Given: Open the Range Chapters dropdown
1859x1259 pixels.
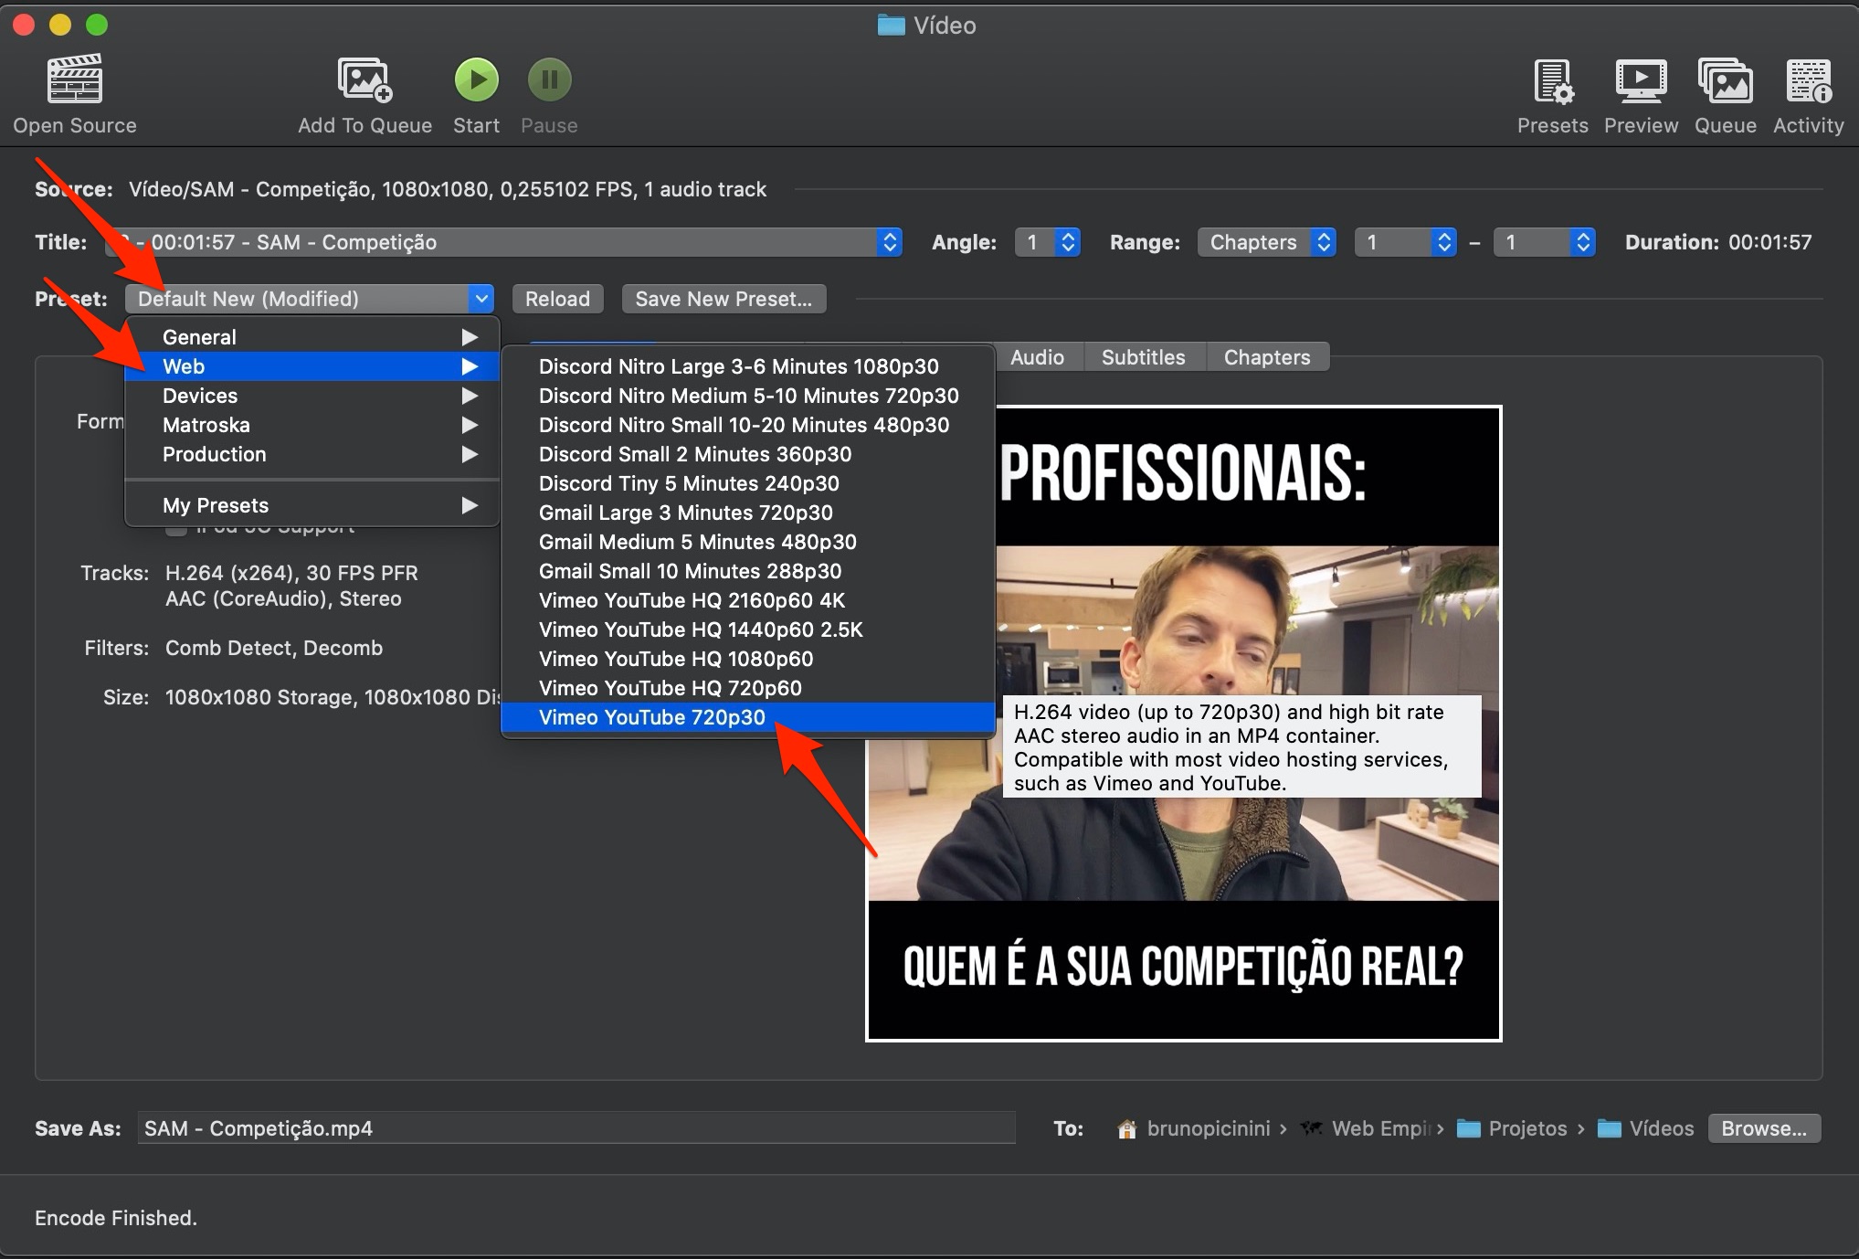Looking at the screenshot, I should pos(1266,242).
